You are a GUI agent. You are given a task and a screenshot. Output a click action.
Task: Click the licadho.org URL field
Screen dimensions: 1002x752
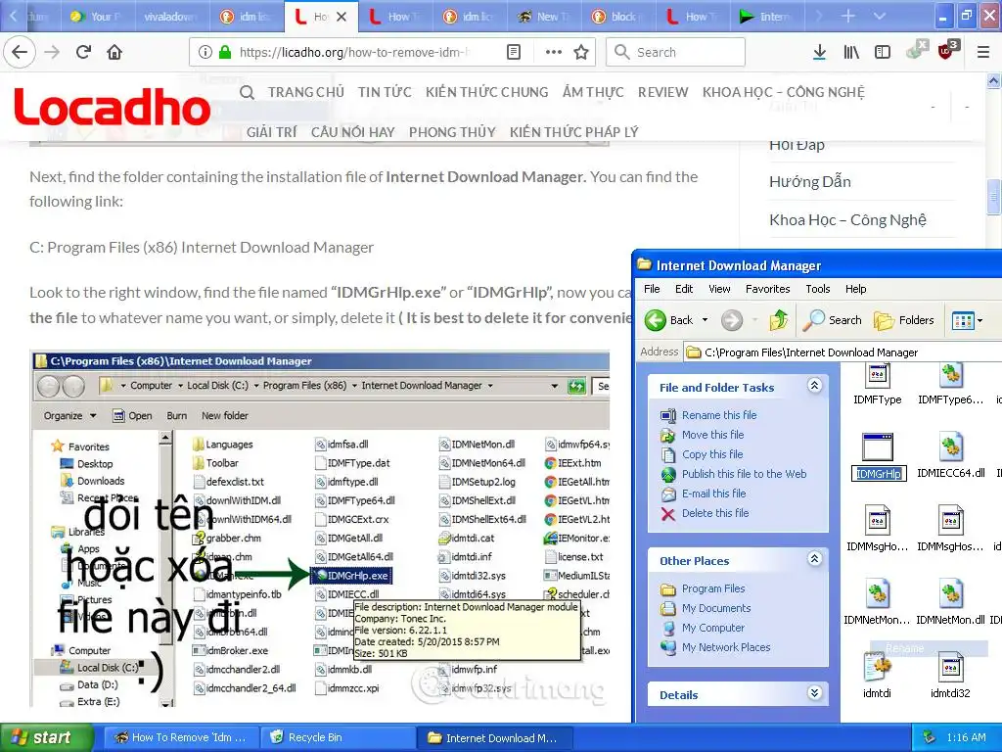click(354, 52)
